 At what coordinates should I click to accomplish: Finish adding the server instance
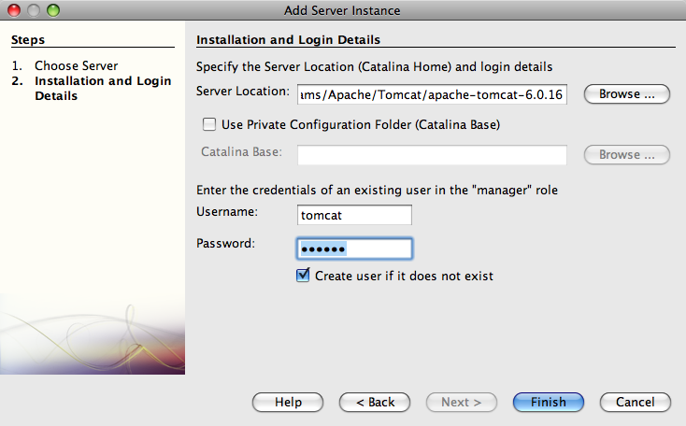pos(549,402)
